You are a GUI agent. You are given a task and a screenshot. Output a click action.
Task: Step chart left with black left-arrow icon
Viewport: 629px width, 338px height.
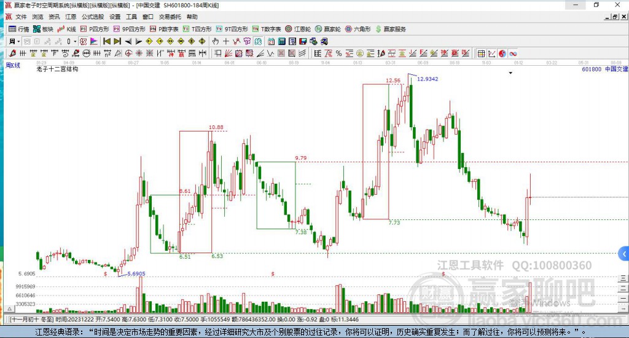pos(128,41)
